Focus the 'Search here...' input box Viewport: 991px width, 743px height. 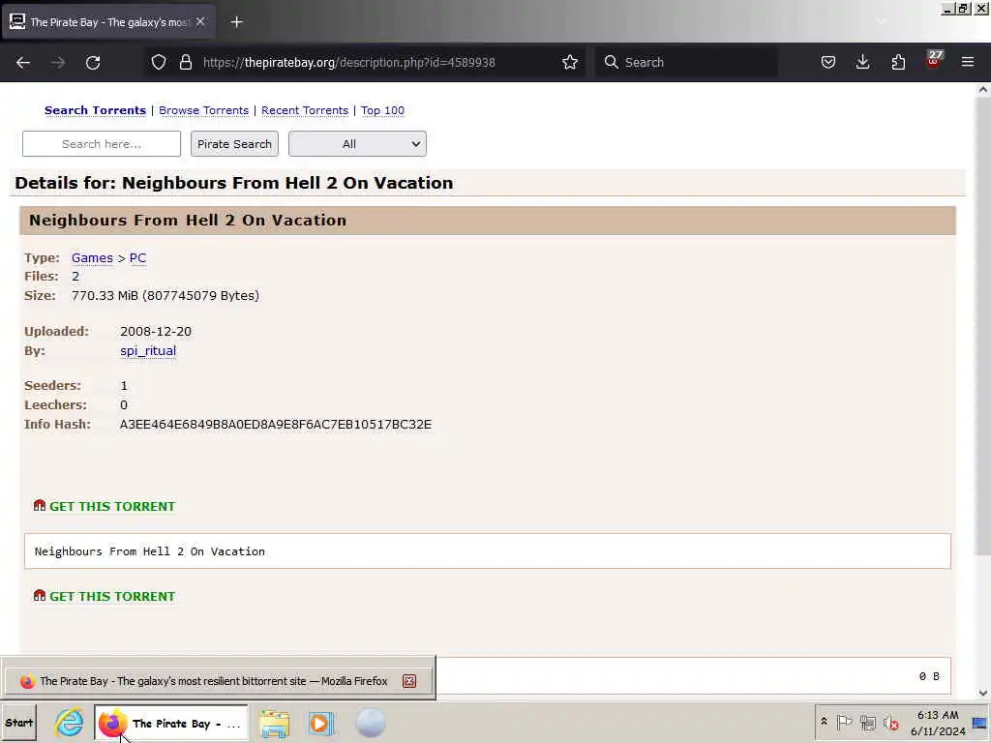point(101,143)
